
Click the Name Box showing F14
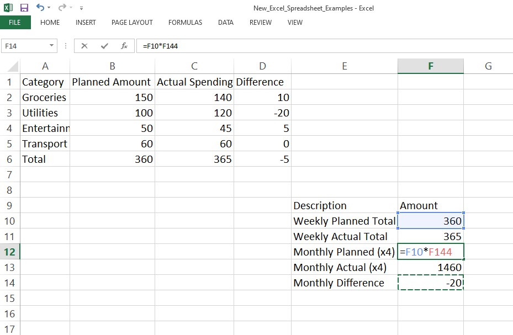[x=25, y=46]
